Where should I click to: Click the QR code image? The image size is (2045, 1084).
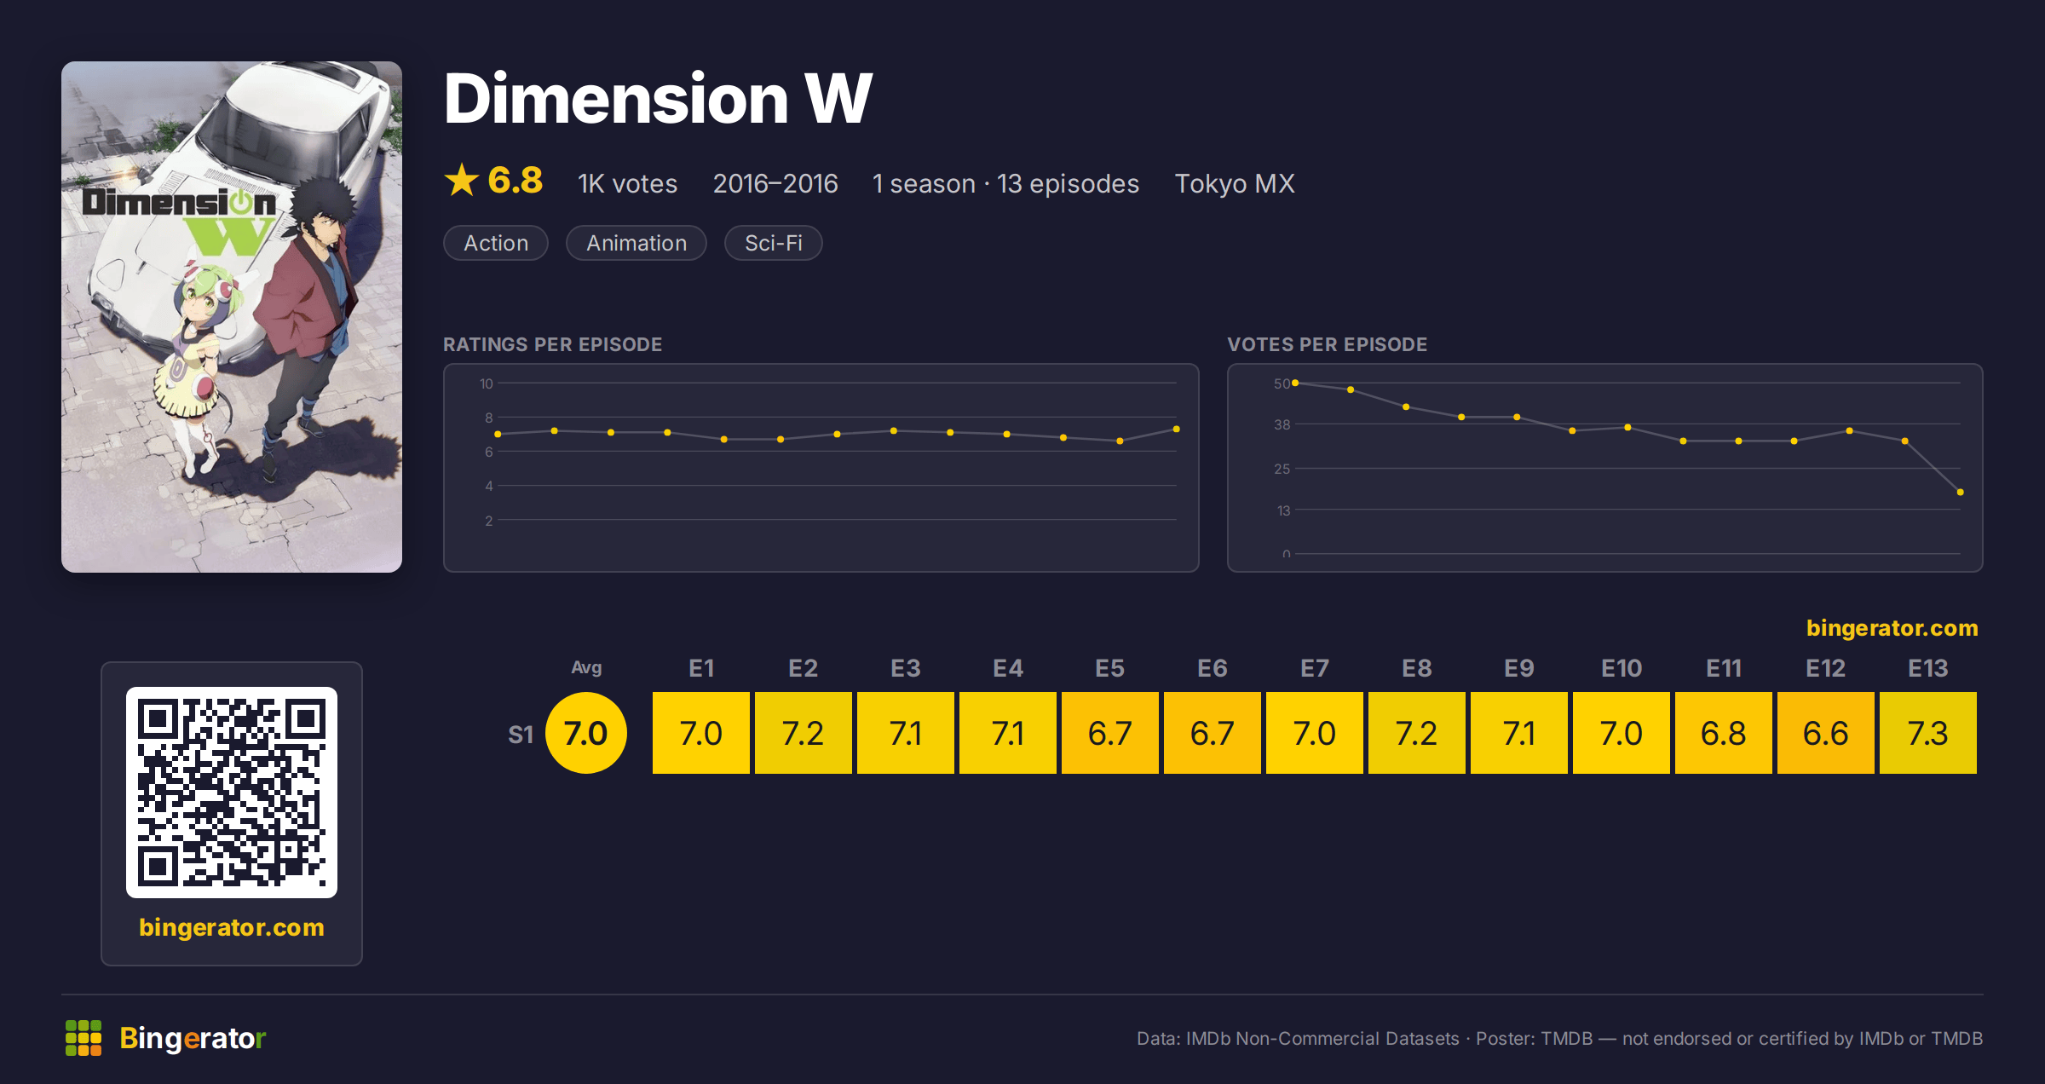[232, 792]
